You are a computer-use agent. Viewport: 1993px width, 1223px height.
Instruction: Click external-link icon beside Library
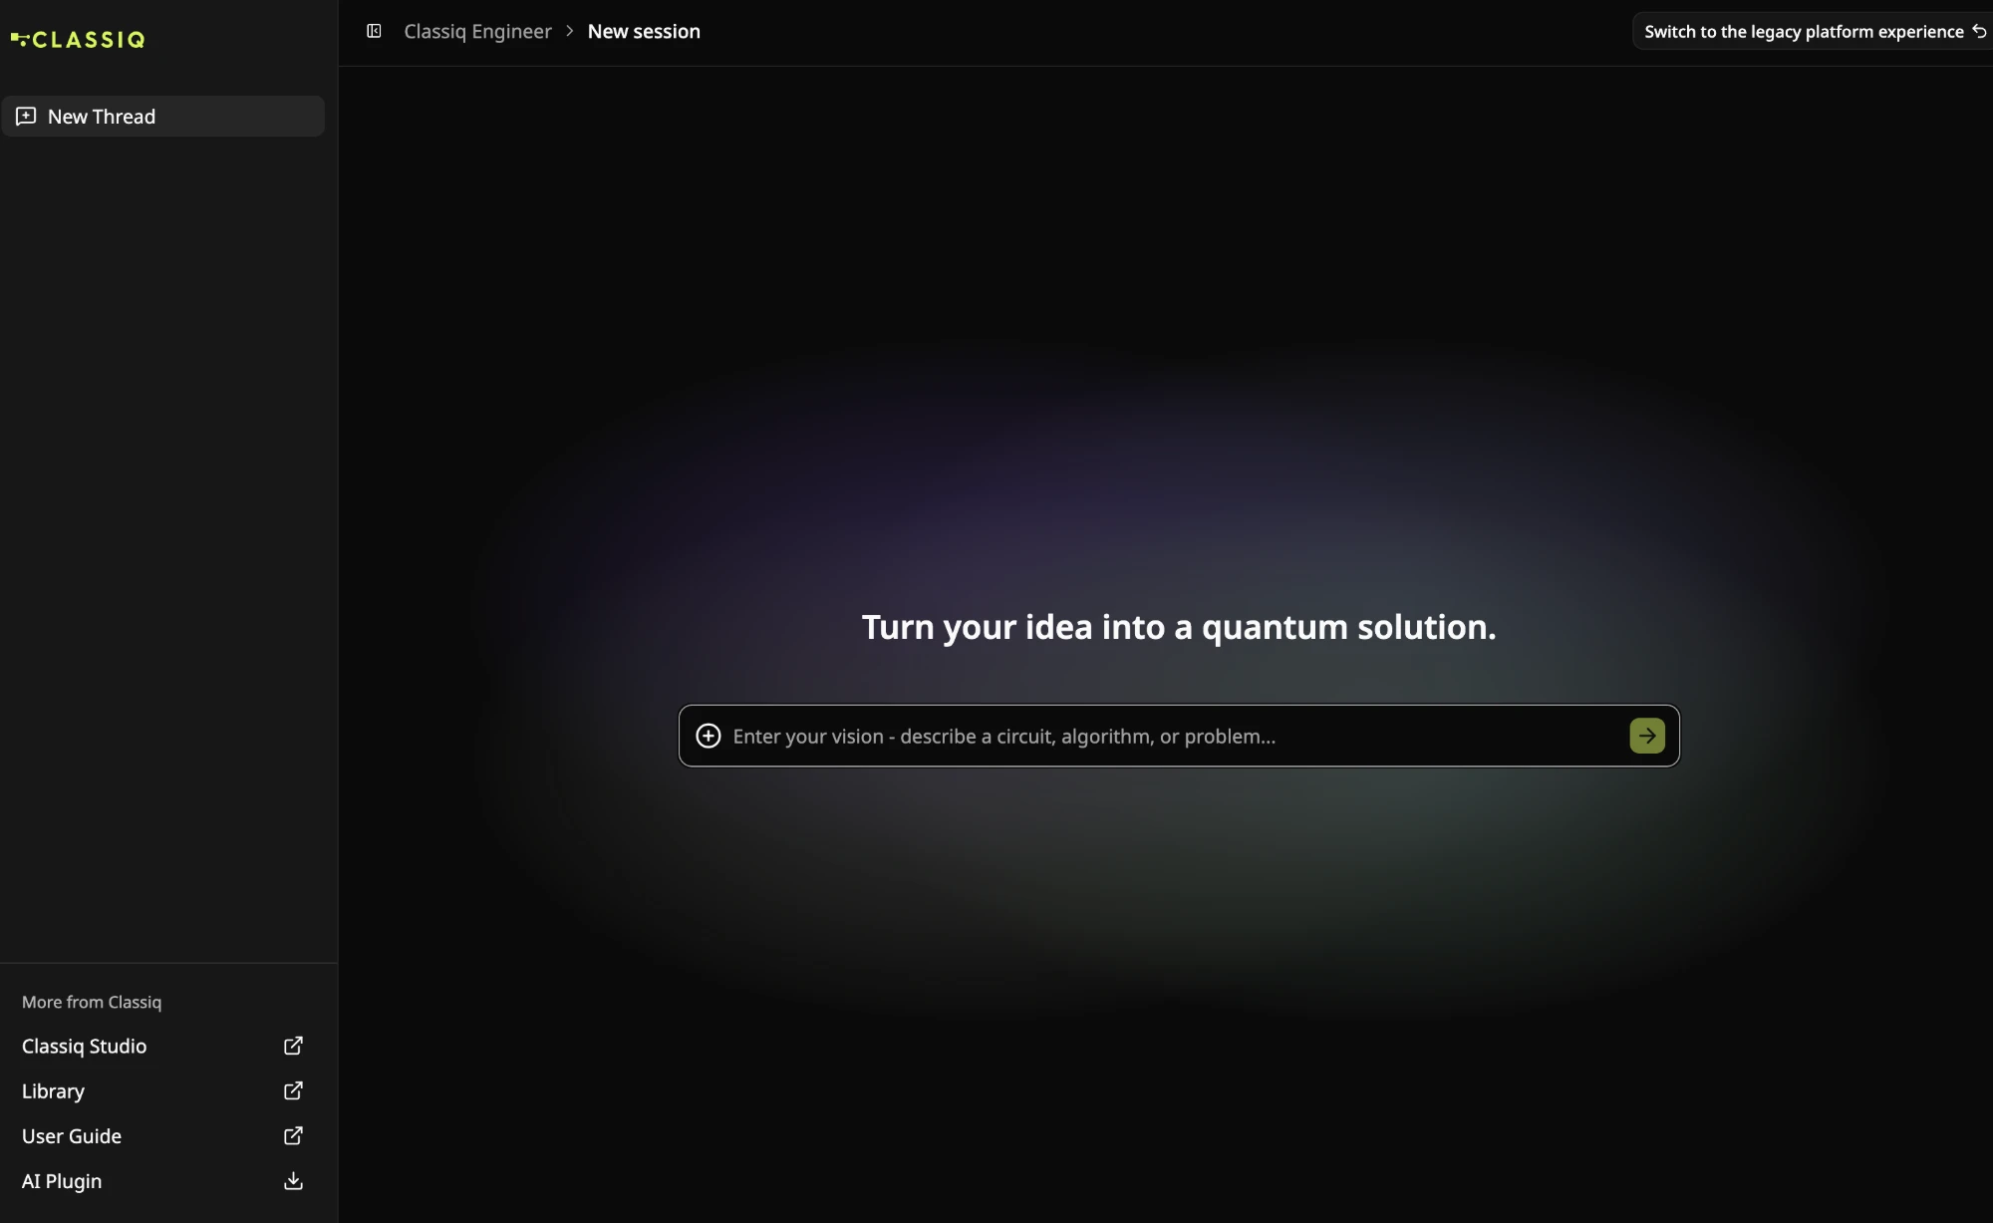(293, 1090)
